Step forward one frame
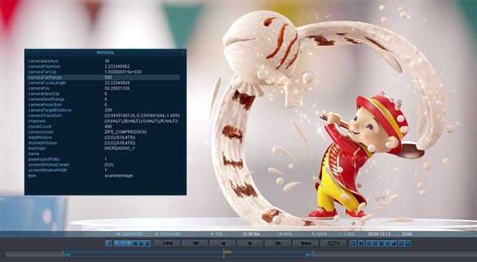The height and width of the screenshot is (262, 477). coord(278,243)
